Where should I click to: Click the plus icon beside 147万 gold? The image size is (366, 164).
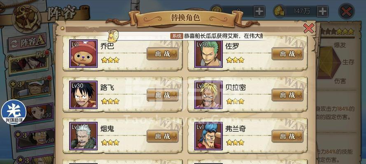322,11
